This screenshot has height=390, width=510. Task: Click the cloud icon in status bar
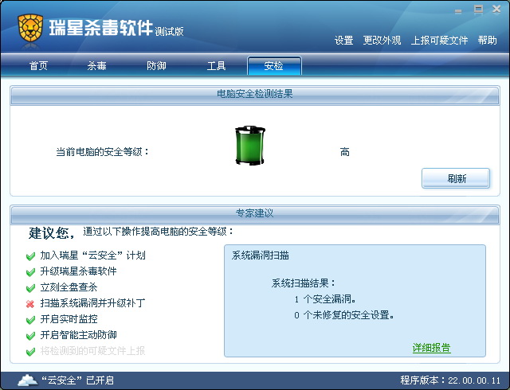27,380
